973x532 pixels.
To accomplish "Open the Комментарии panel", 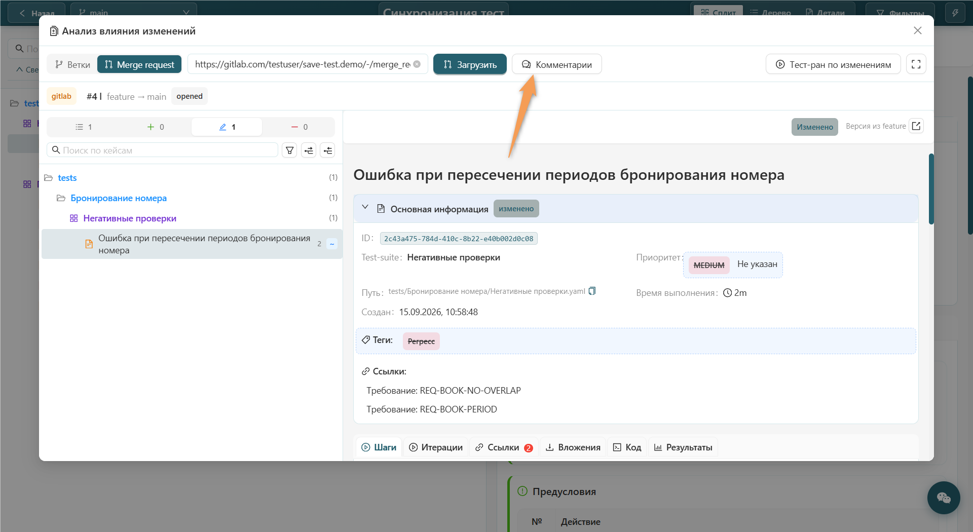I will [x=556, y=64].
